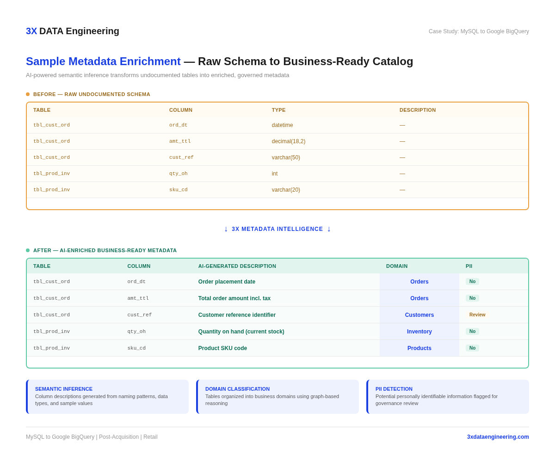Click the Customers domain cell
Viewport: 555px width, 466px height.
(x=419, y=315)
